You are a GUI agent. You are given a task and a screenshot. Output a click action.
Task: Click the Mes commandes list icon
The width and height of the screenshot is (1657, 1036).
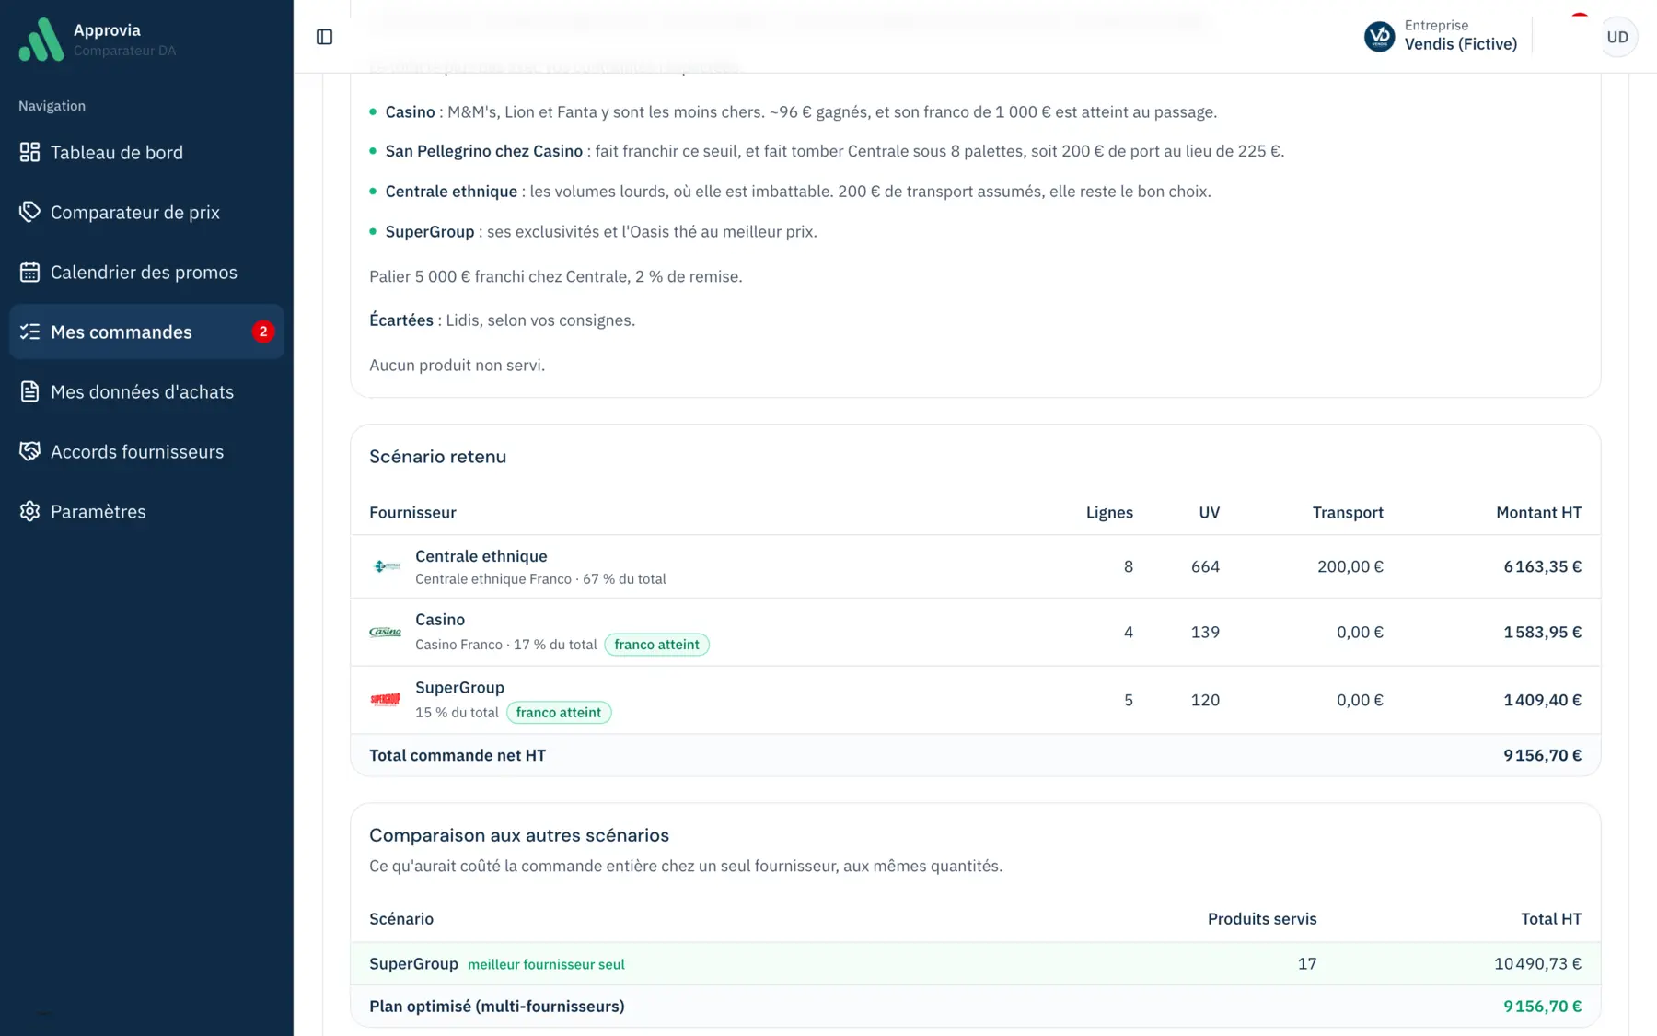coord(29,332)
